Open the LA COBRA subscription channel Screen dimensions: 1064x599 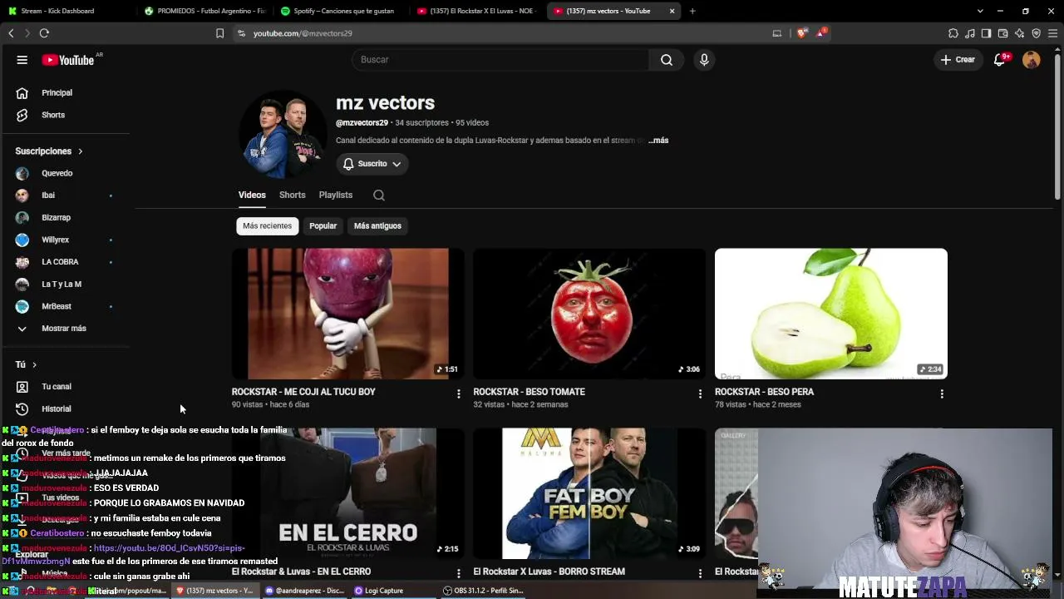(x=60, y=262)
